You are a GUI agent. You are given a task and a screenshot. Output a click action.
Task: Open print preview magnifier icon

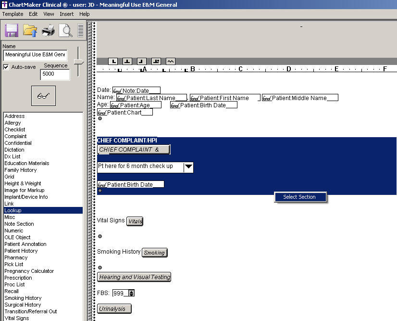(65, 31)
